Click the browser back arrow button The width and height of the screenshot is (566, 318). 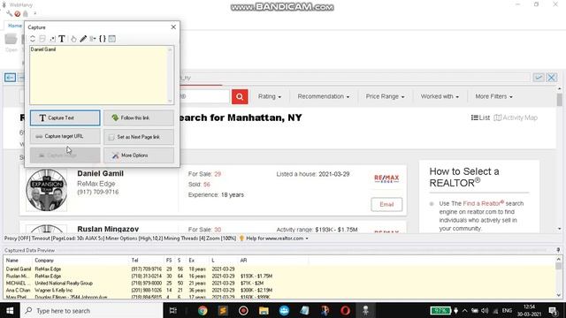click(x=10, y=77)
